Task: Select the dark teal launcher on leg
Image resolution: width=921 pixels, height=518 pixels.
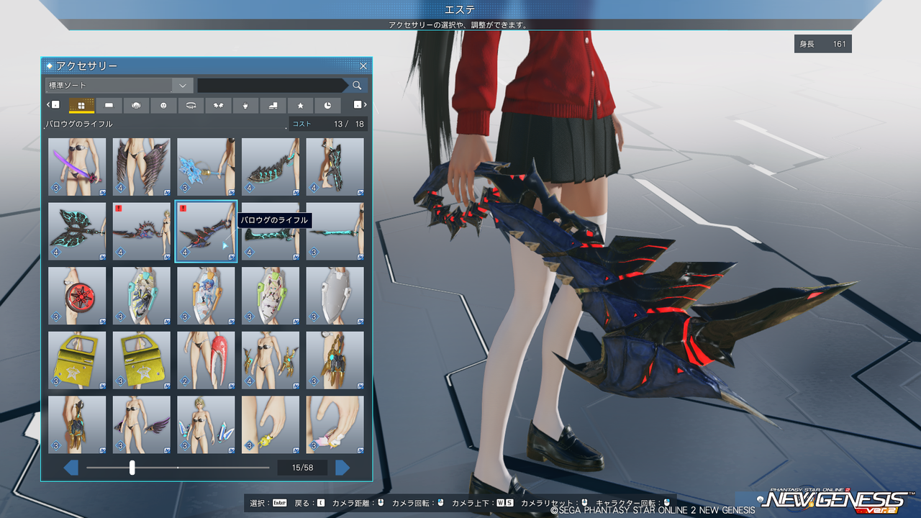Action: 335,167
